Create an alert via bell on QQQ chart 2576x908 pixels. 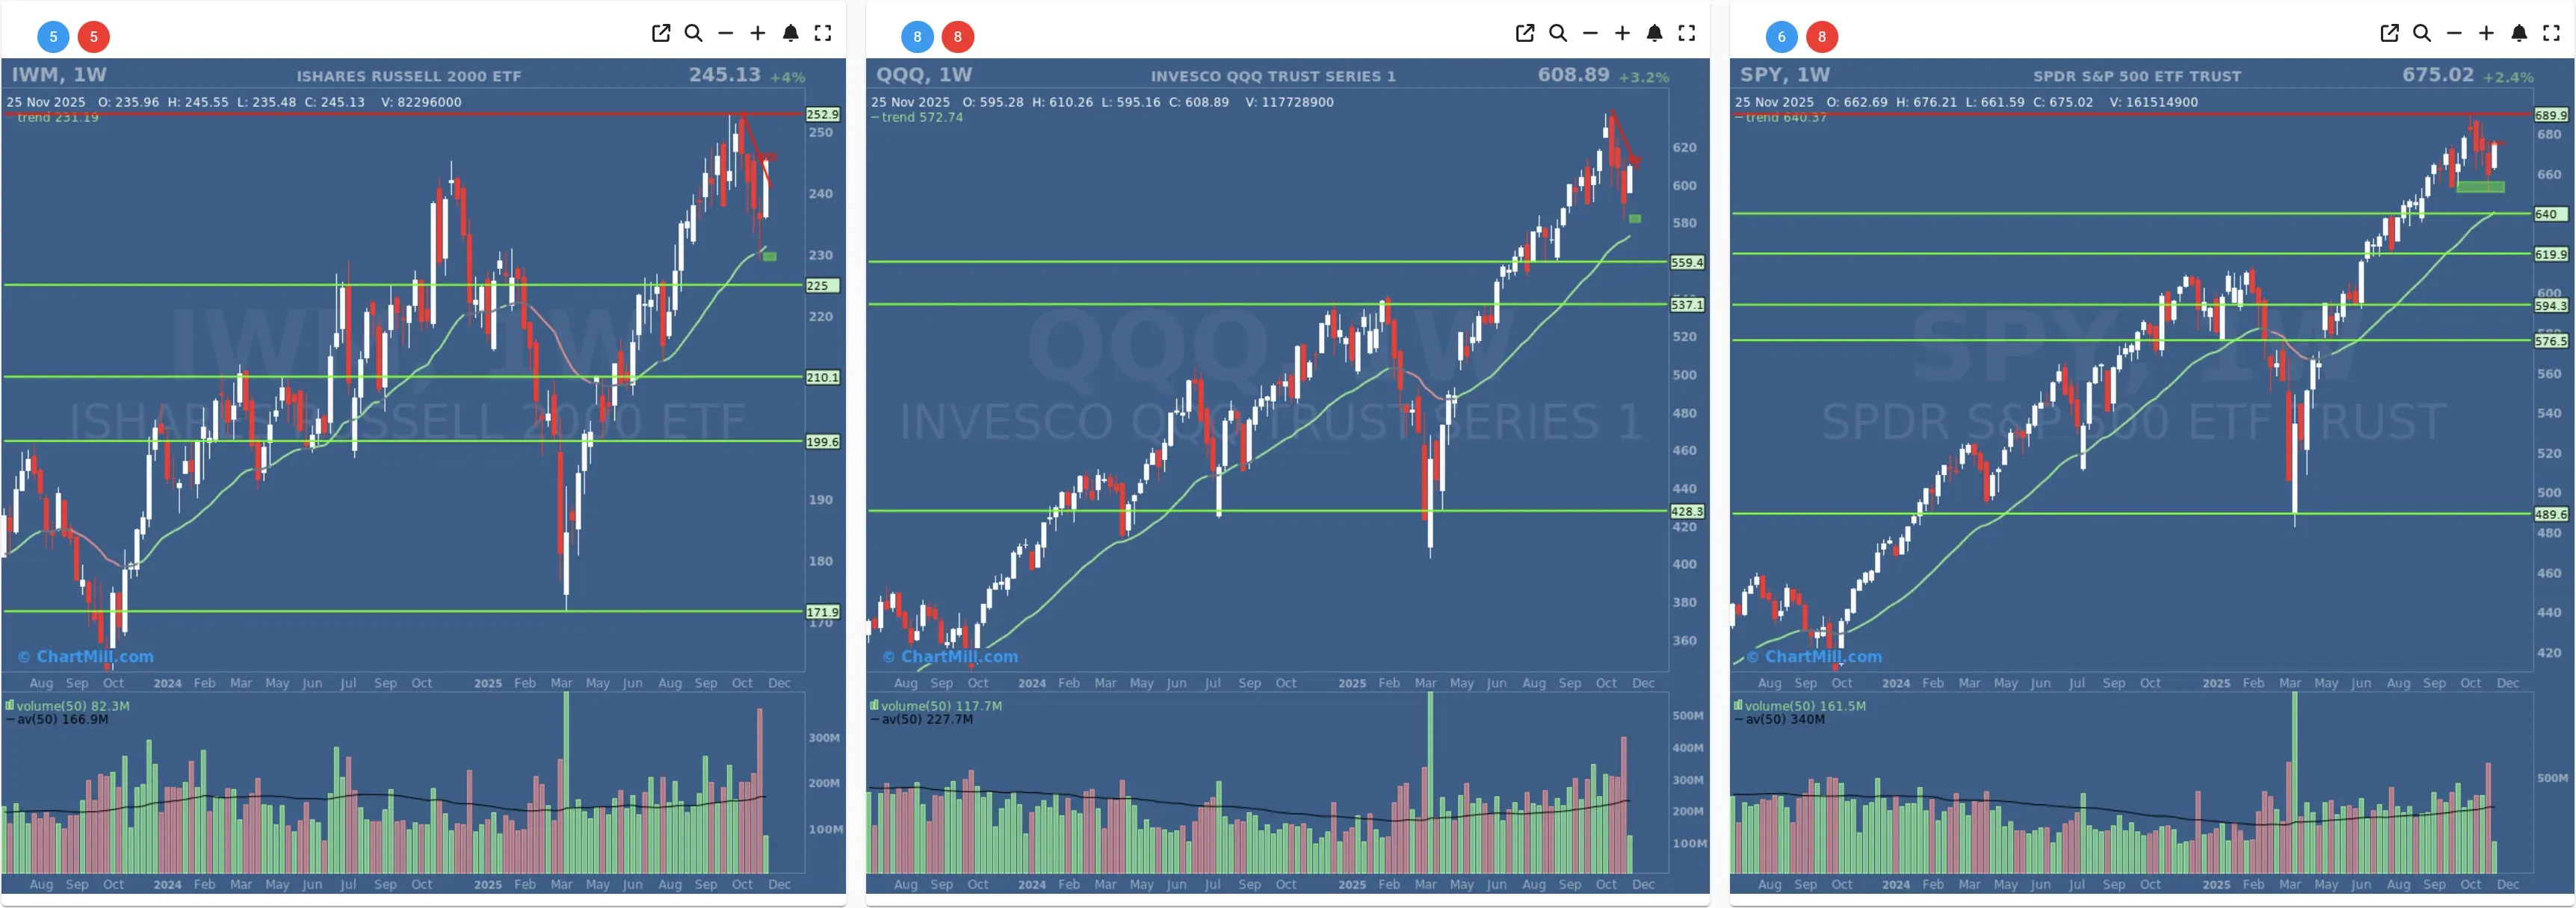(x=1654, y=33)
